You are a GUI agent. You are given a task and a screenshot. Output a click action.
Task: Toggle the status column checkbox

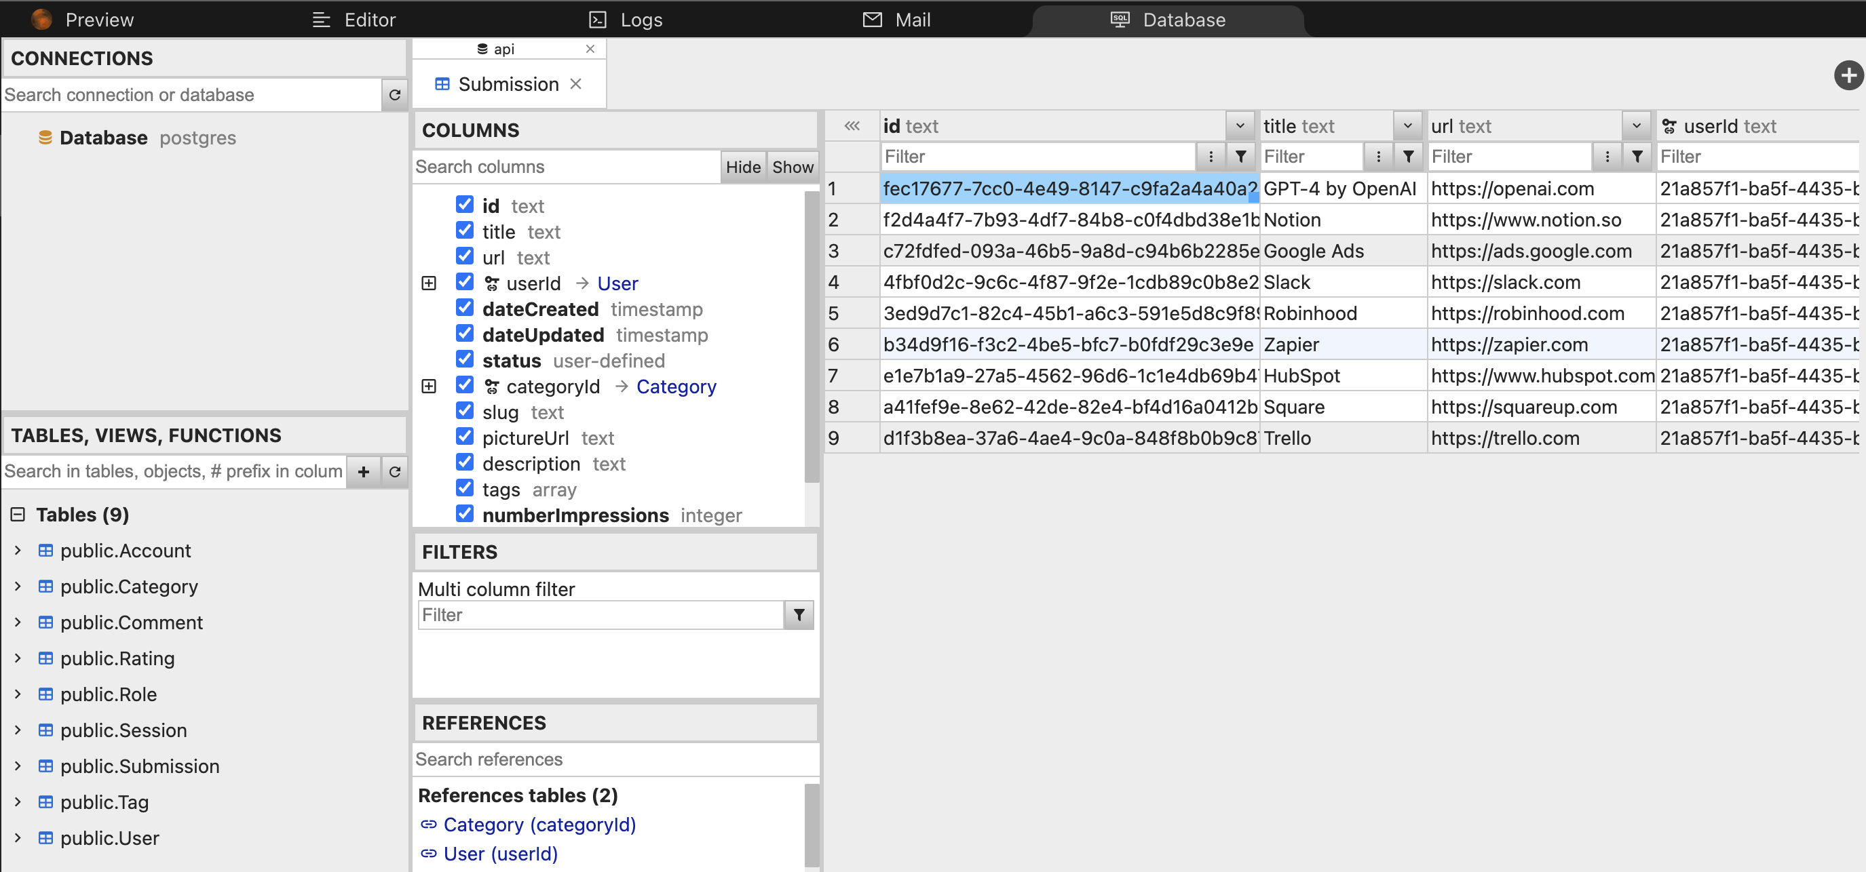pos(465,359)
